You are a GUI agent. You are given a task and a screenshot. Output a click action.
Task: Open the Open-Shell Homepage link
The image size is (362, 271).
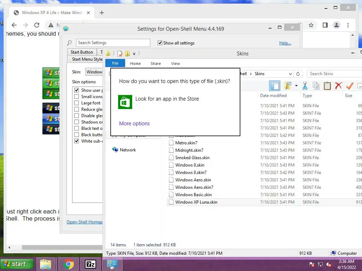pos(84,222)
